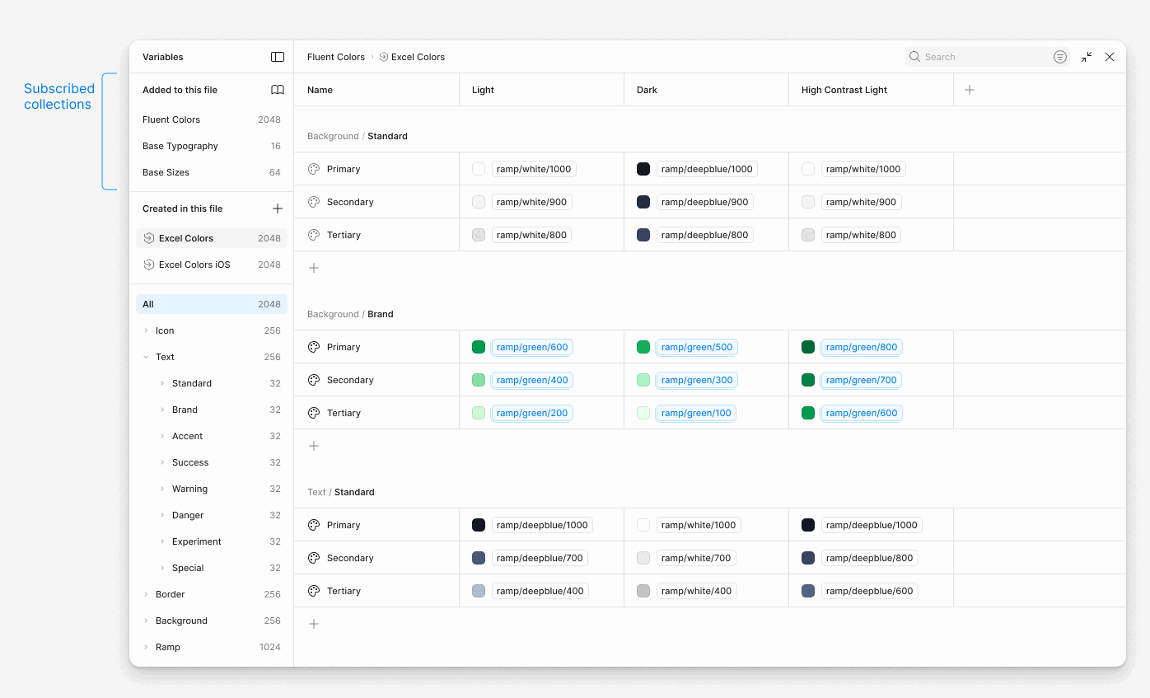Click palette icon of Text Standard Primary
Viewport: 1150px width, 698px height.
314,525
